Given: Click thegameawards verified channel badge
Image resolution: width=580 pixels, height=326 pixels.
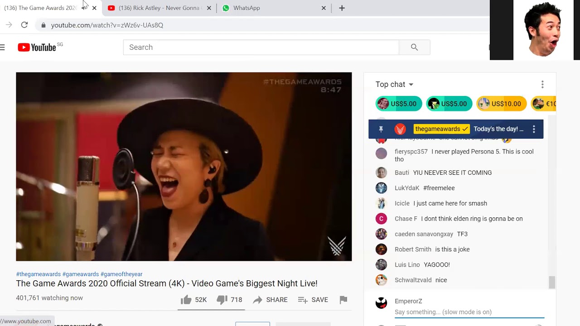Looking at the screenshot, I should [441, 129].
